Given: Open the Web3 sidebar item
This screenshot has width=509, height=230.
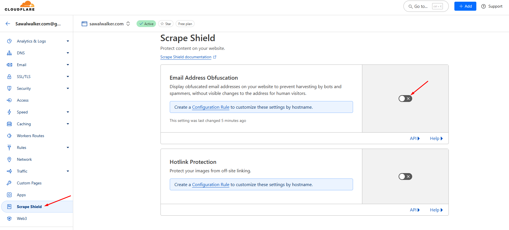Looking at the screenshot, I should (x=22, y=218).
